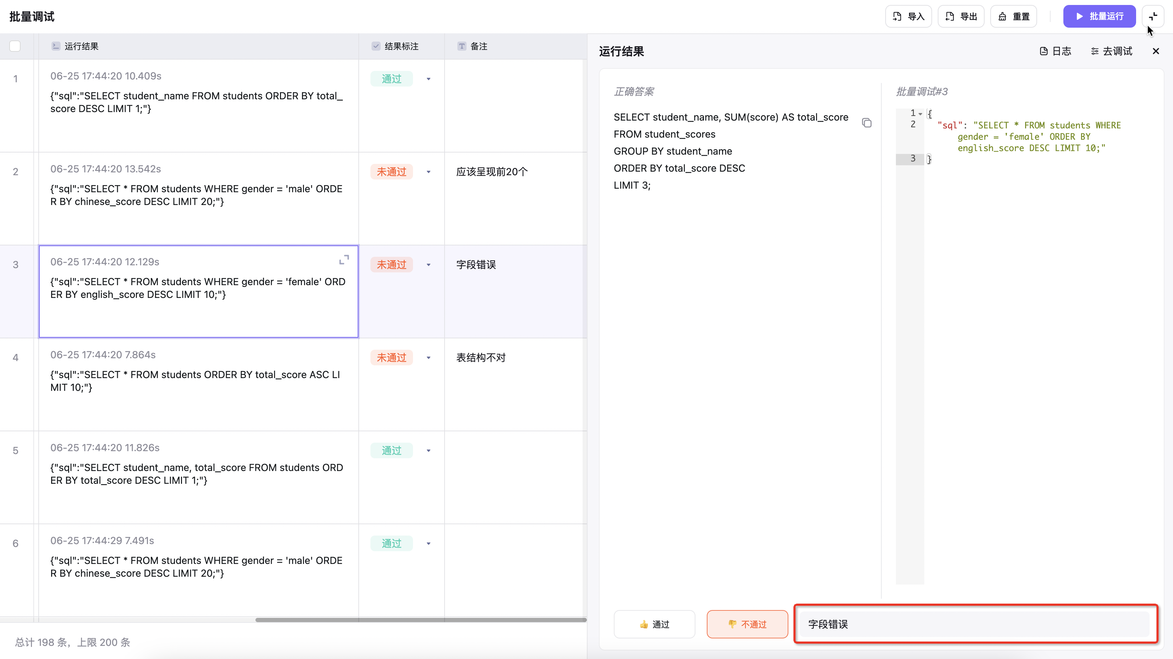Select row 2 result with 13.542s timestamp
The image size is (1173, 659).
coord(199,198)
